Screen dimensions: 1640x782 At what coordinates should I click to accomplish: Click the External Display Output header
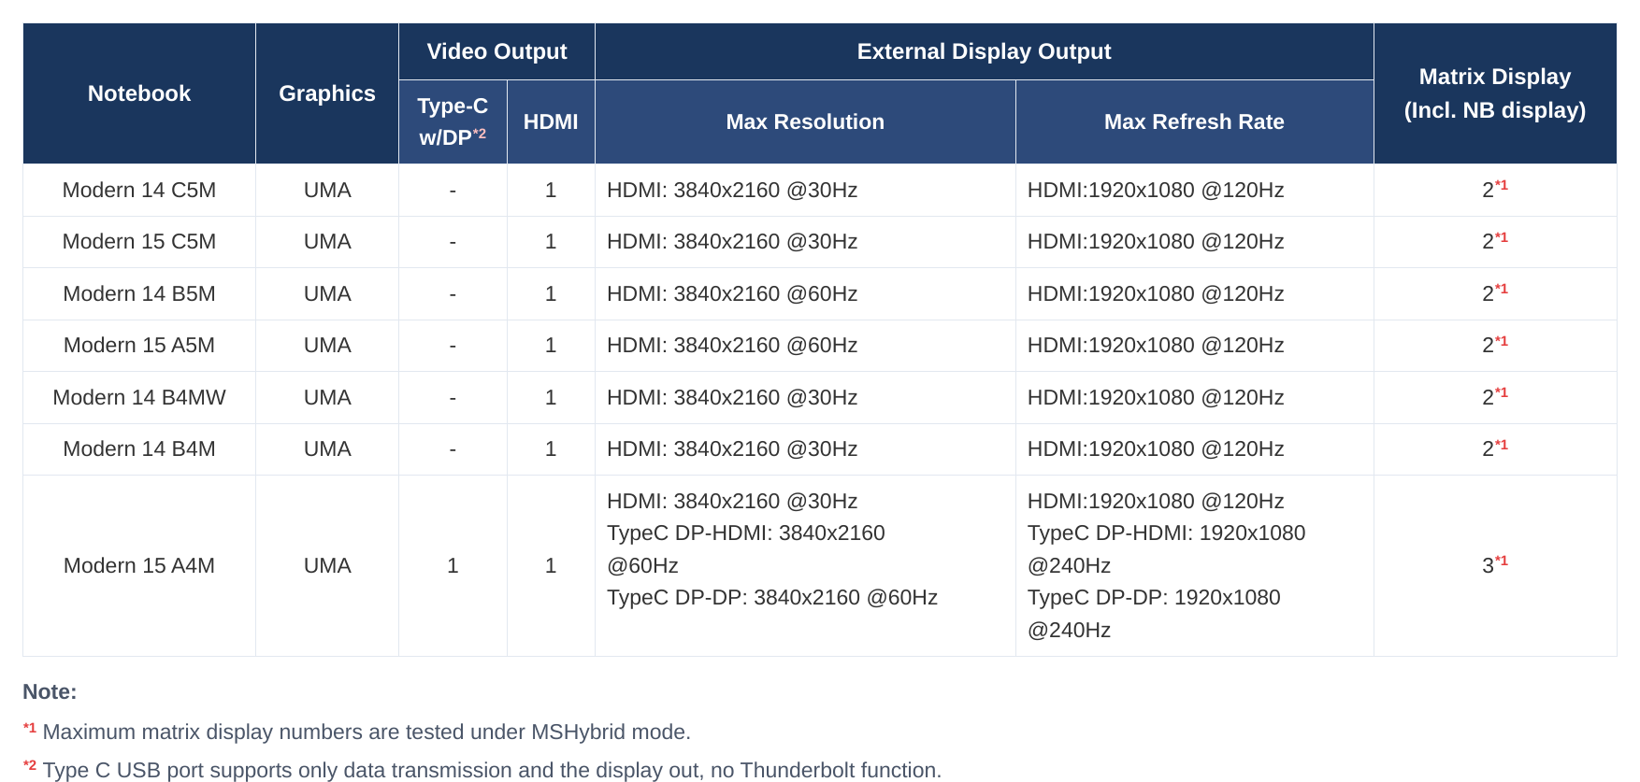984,51
